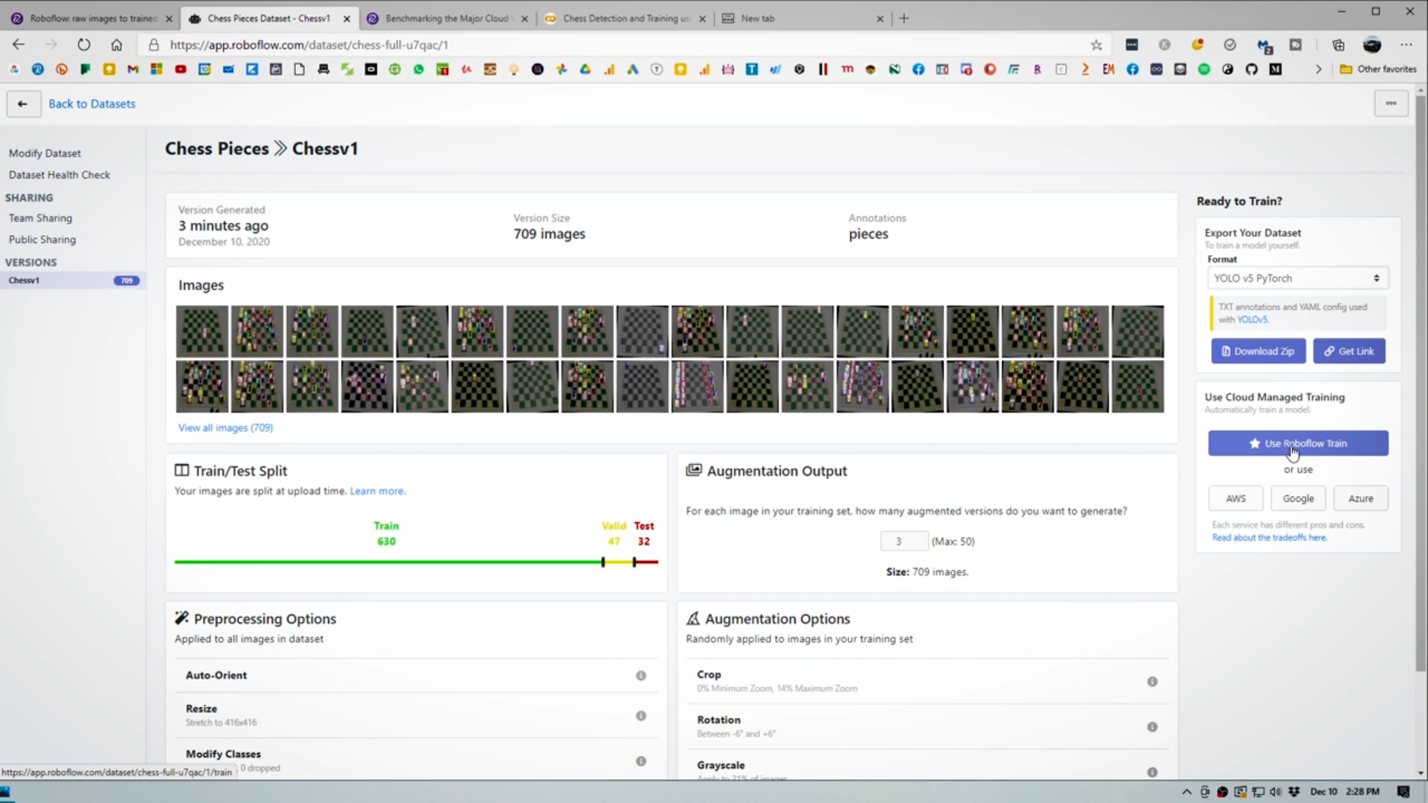Click the info icon on the Rotation row
The height and width of the screenshot is (803, 1428).
pos(1152,727)
